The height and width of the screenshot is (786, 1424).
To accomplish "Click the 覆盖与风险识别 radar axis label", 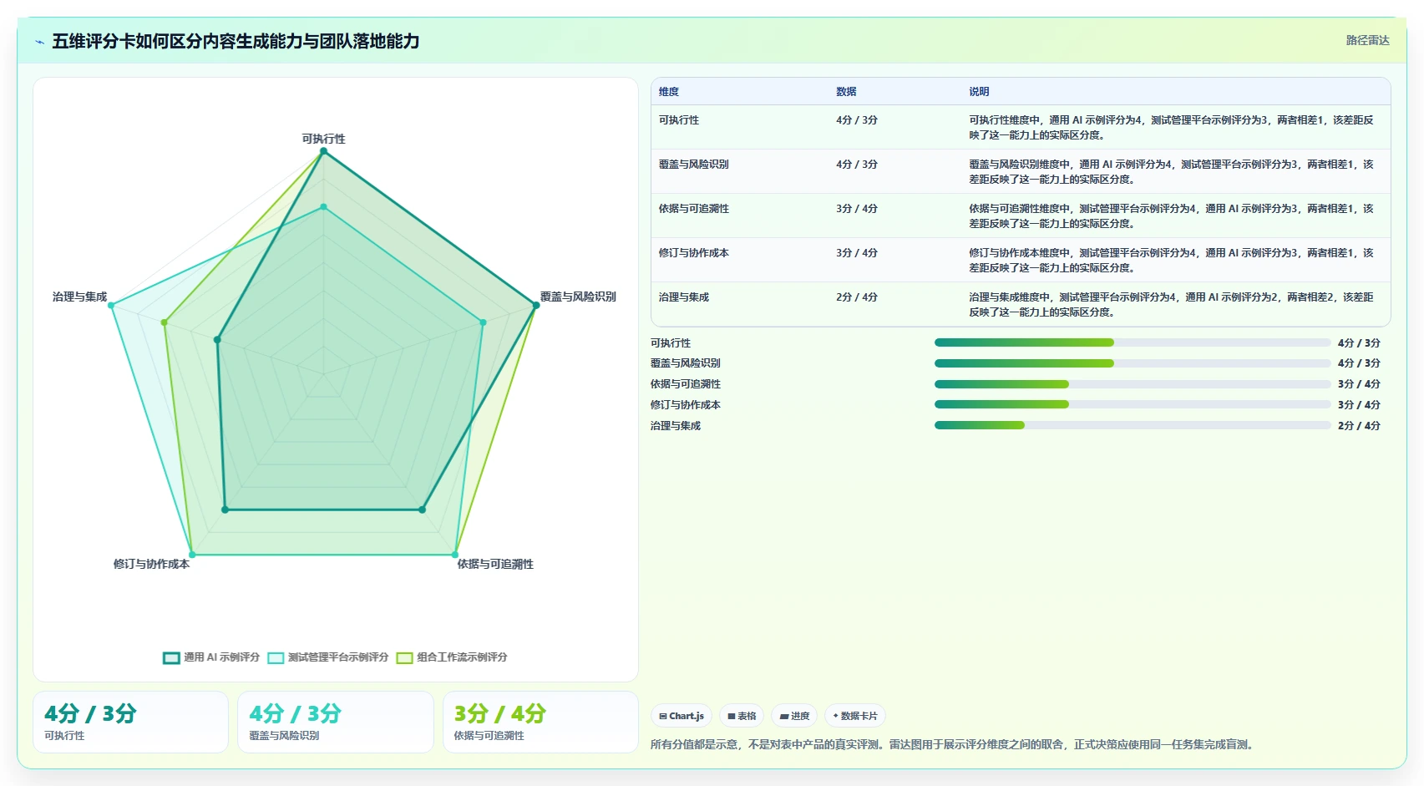I will pos(578,297).
